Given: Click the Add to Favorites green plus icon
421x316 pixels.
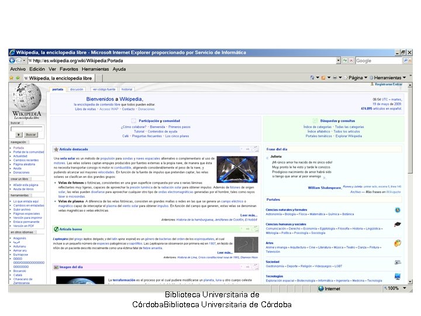Looking at the screenshot, I should pyautogui.click(x=18, y=78).
